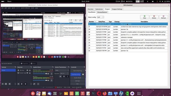Screen dimensions: 171x96
Task: Refresh the snapshot list
Action: [x=163, y=17]
